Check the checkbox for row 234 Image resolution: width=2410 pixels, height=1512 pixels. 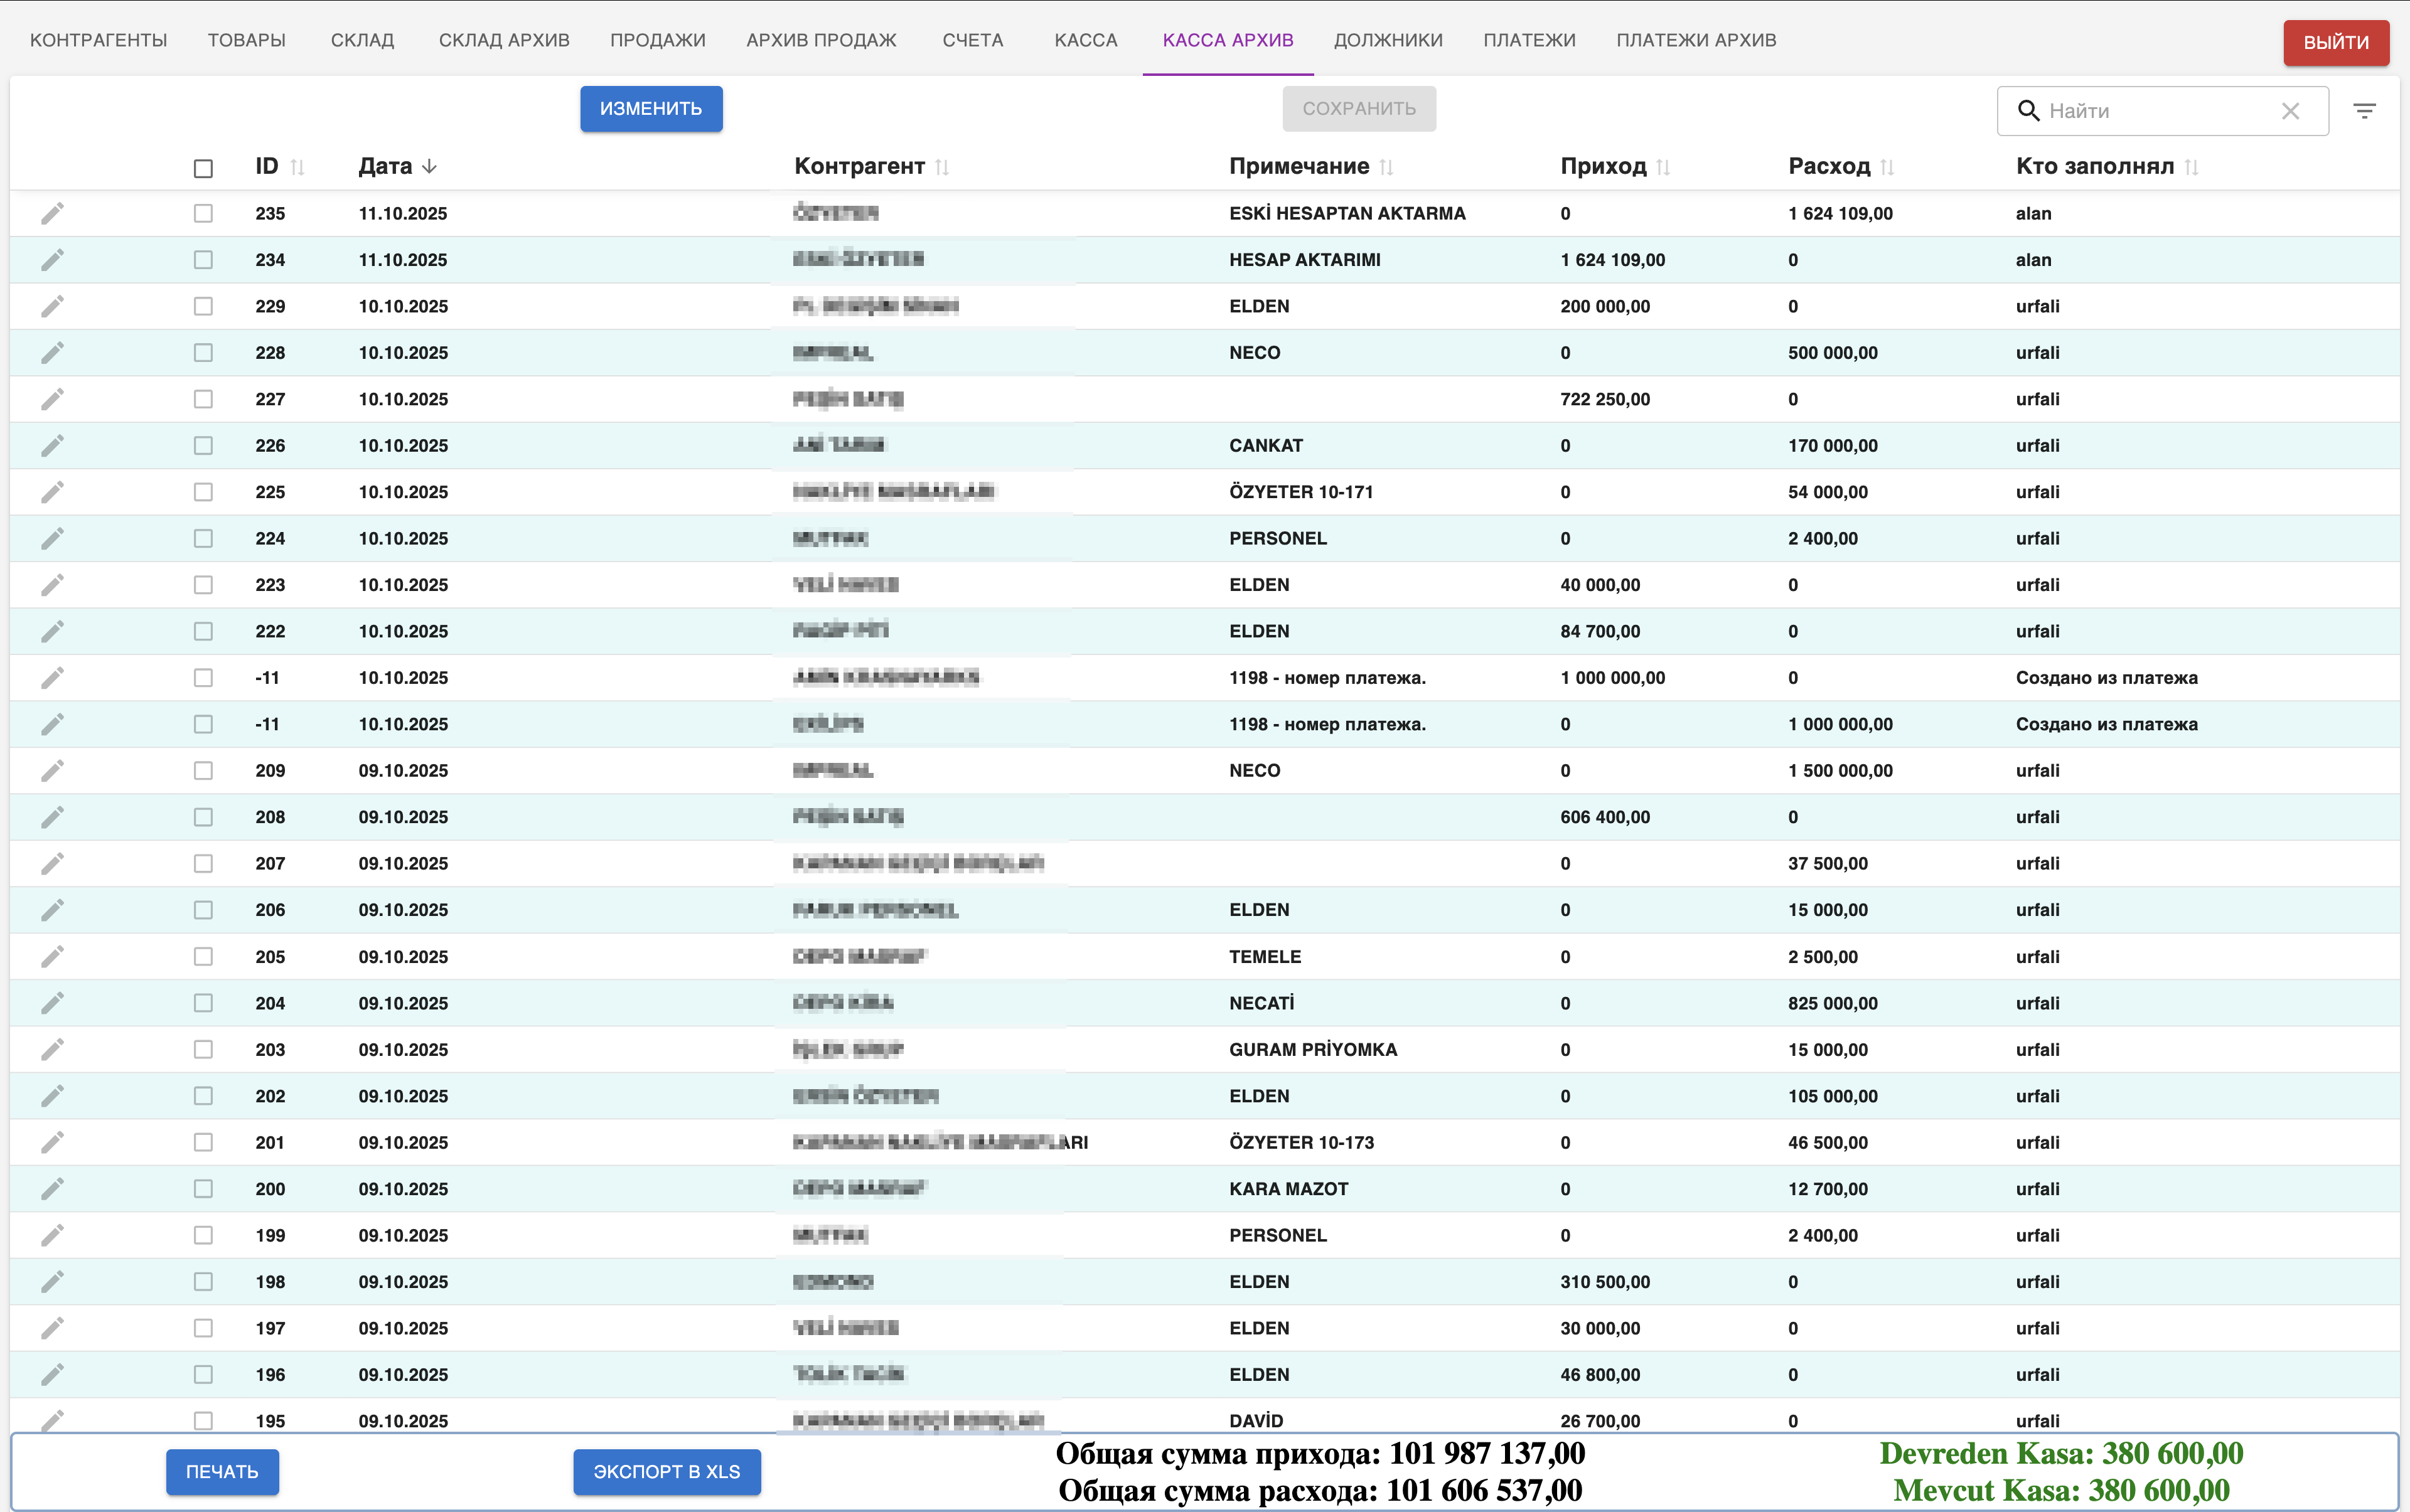[203, 260]
